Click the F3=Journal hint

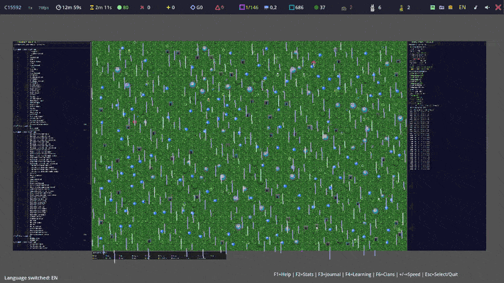[329, 274]
